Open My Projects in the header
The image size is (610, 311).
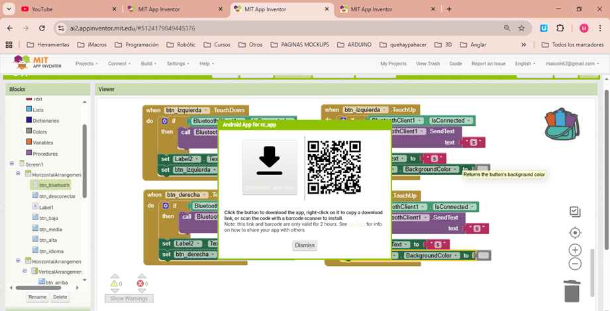click(x=393, y=64)
